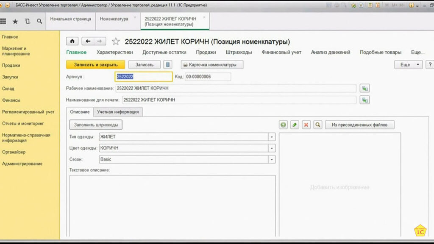
Task: Open Склад sidebar section
Action: coord(8,89)
